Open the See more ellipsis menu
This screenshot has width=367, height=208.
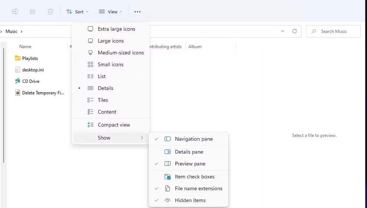pos(138,12)
